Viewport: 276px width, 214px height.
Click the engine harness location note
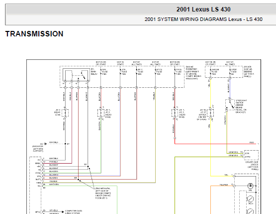[103, 194]
